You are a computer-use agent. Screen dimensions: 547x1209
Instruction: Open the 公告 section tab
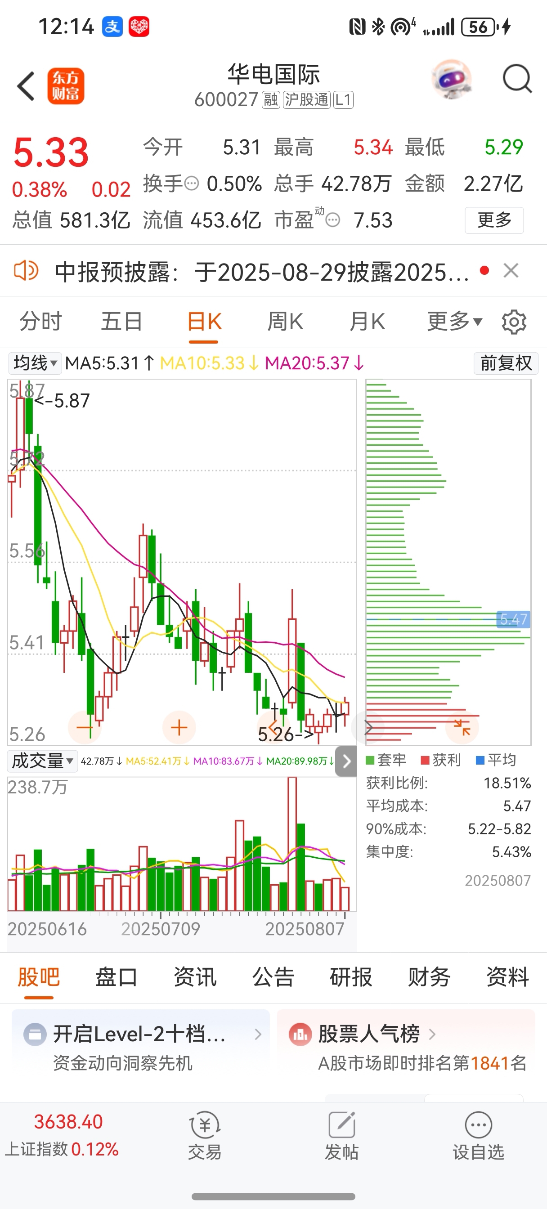(273, 977)
